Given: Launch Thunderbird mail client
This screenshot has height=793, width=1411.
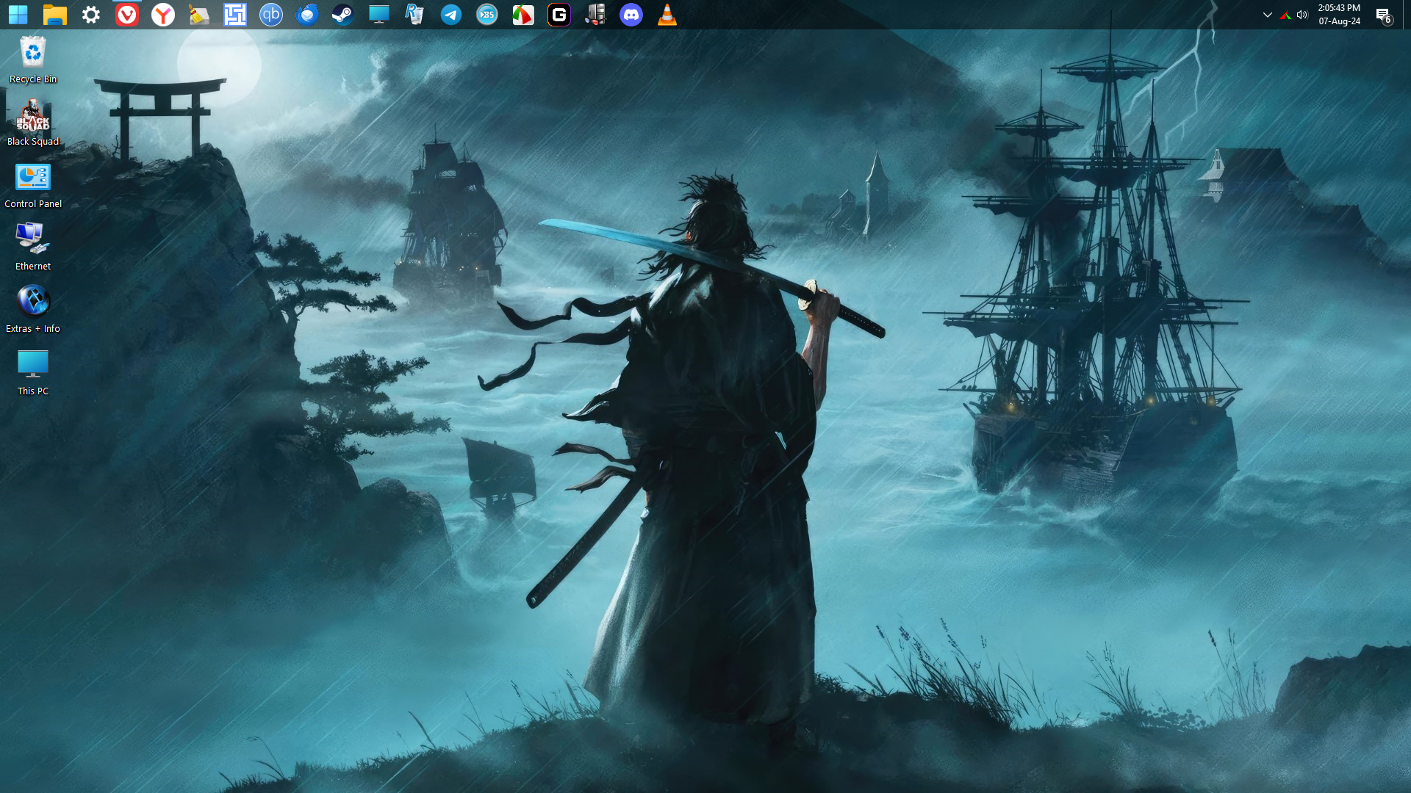Looking at the screenshot, I should pyautogui.click(x=306, y=15).
